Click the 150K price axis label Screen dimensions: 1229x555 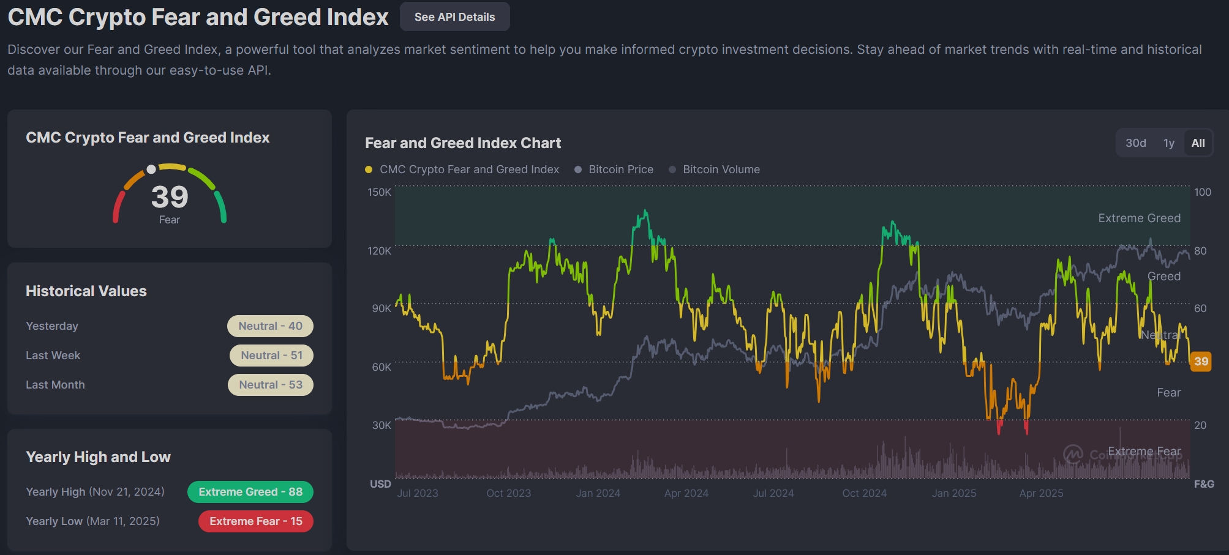tap(379, 192)
